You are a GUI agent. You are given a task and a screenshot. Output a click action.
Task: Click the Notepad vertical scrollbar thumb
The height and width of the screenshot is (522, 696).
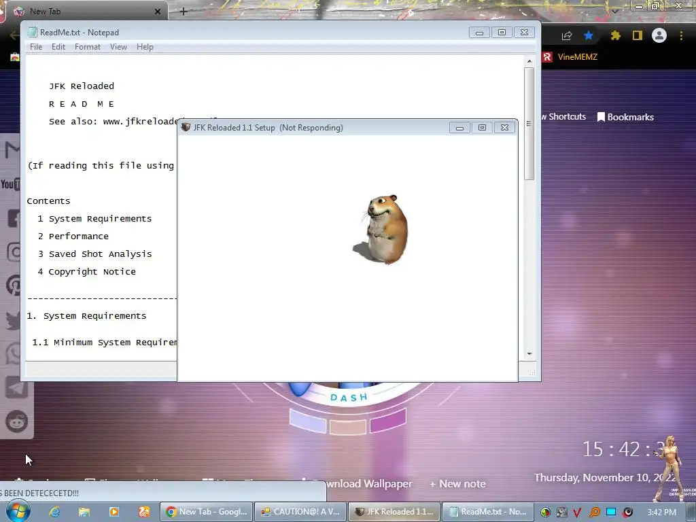(529, 124)
